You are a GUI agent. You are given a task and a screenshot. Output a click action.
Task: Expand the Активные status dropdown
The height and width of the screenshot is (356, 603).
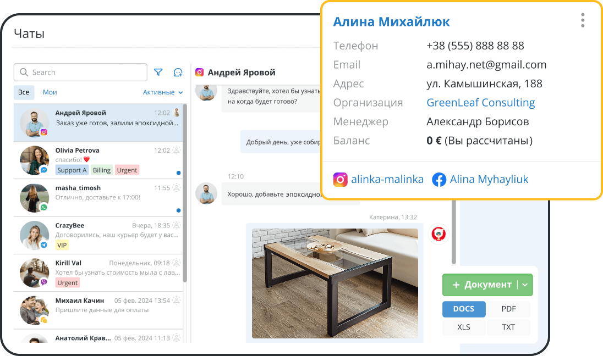pos(163,92)
